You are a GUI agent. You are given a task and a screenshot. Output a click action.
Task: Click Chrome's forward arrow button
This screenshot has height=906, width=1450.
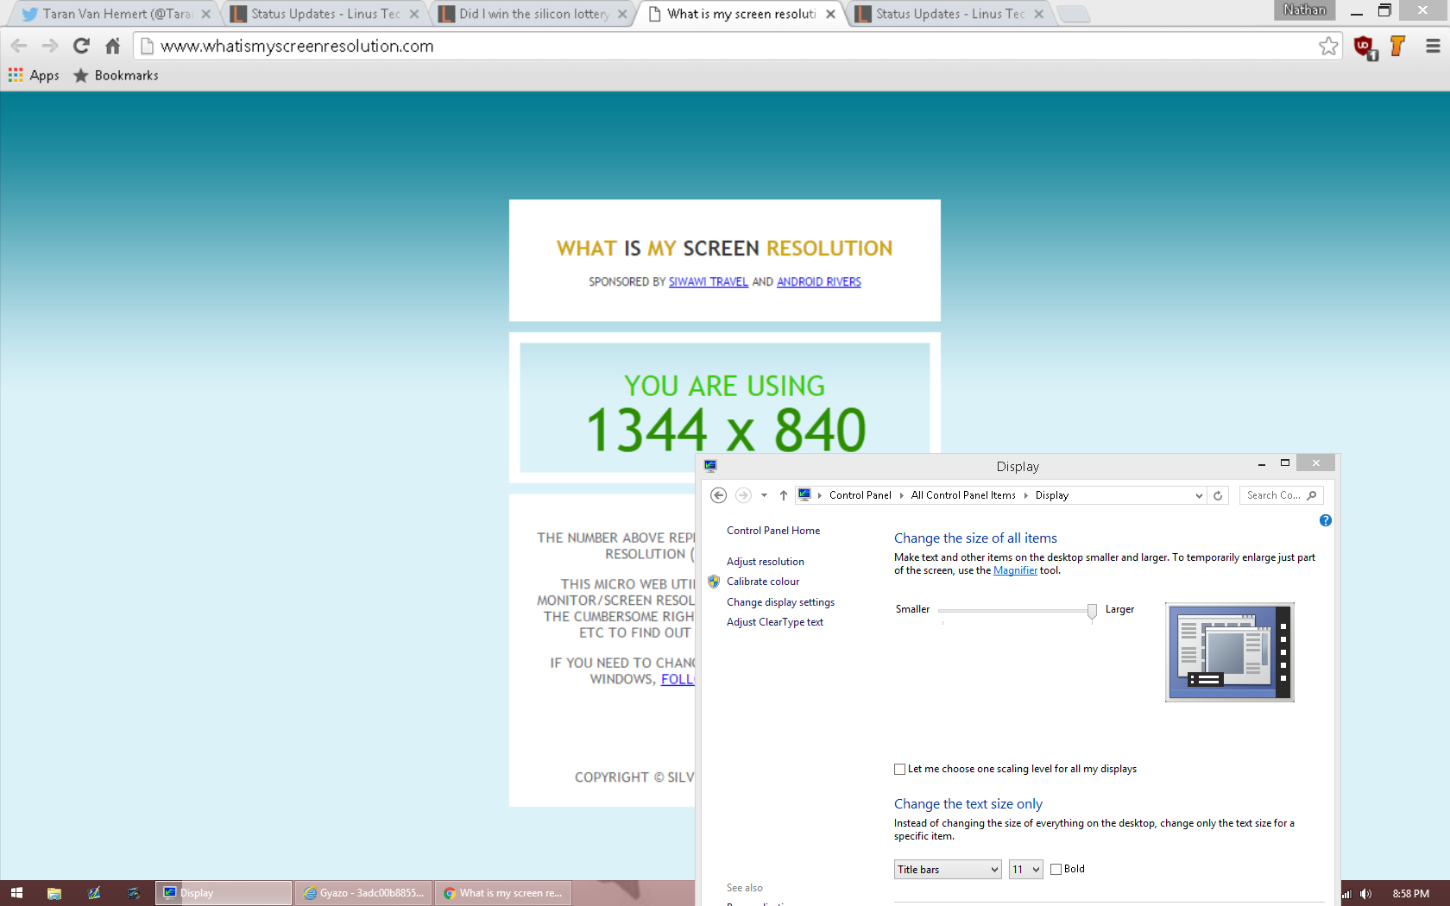pos(50,46)
